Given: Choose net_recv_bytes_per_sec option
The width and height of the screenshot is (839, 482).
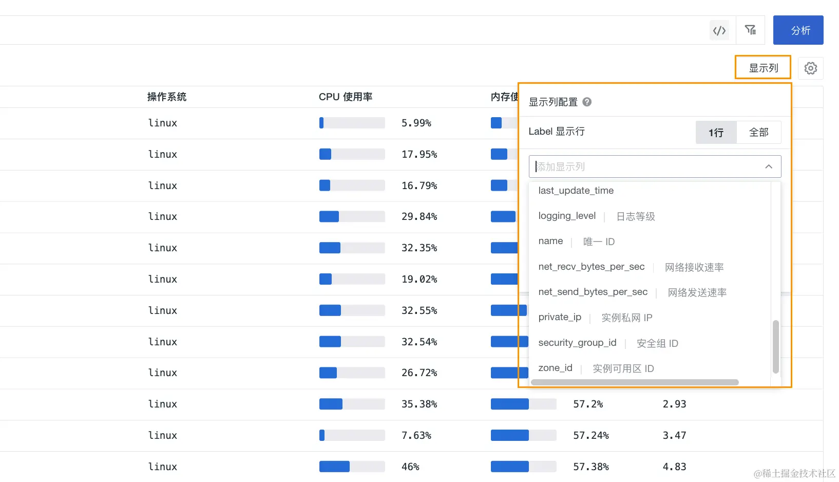Looking at the screenshot, I should tap(650, 267).
